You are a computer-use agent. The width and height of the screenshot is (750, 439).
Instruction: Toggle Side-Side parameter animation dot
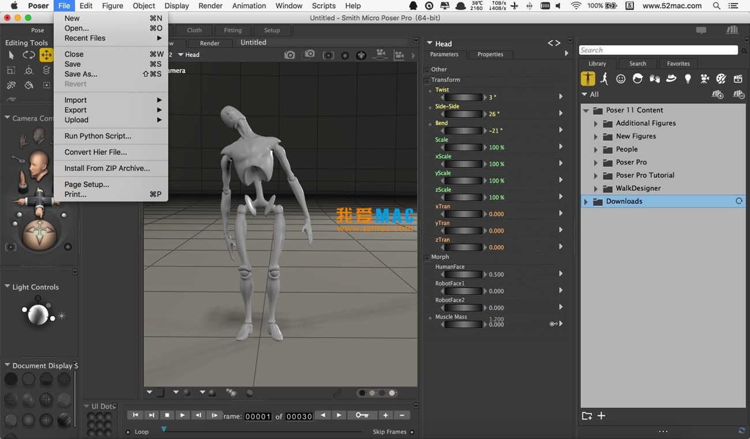[430, 107]
